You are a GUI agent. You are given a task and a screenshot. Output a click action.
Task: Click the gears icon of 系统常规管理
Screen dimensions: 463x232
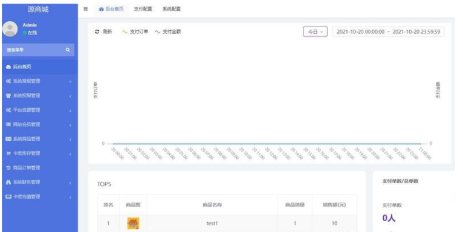coord(8,81)
